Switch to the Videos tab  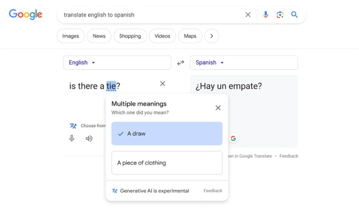coord(162,36)
